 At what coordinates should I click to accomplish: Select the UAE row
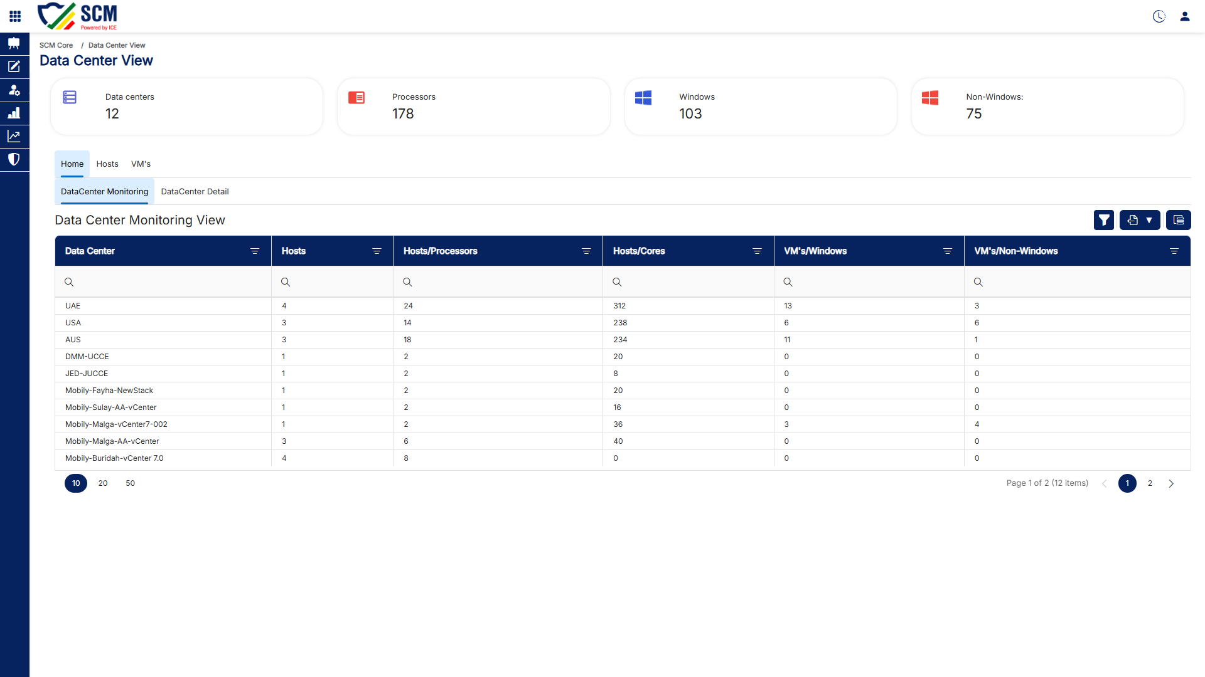click(x=623, y=306)
